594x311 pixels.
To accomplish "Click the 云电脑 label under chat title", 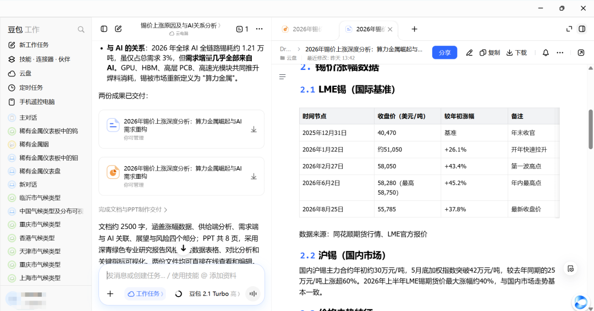I will point(179,34).
